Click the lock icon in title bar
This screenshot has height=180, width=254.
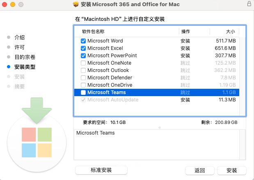point(249,4)
